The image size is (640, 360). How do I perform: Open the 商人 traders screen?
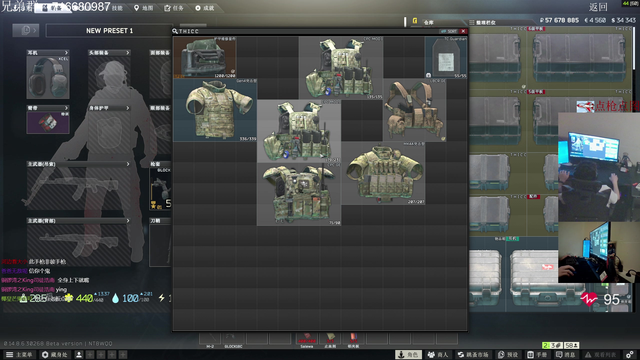(x=438, y=354)
